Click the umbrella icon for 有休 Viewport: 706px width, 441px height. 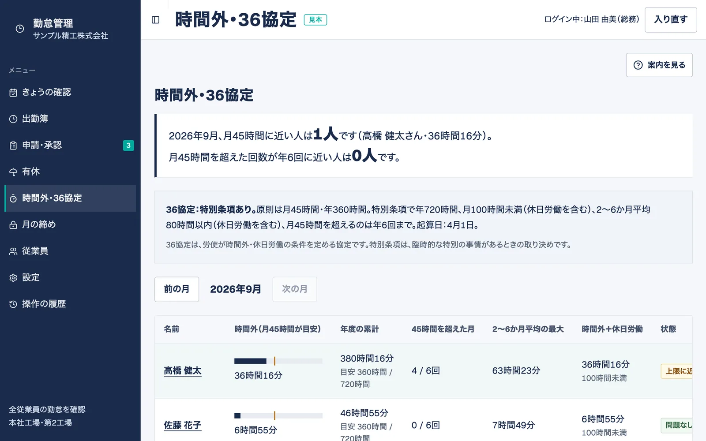(x=13, y=172)
